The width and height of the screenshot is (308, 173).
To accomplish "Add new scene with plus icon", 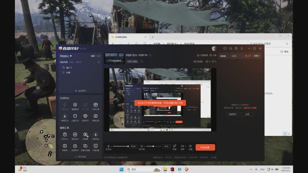I will coord(99,62).
